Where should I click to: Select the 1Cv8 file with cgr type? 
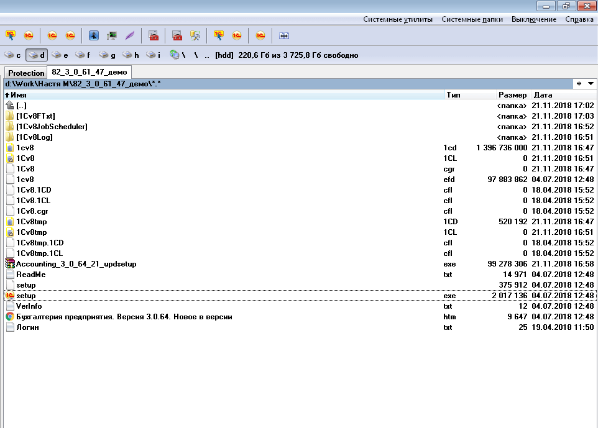tap(300, 169)
